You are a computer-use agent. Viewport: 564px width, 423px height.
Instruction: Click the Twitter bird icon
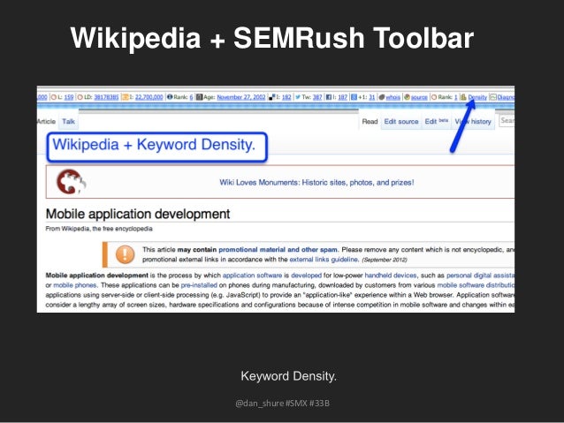pos(298,97)
